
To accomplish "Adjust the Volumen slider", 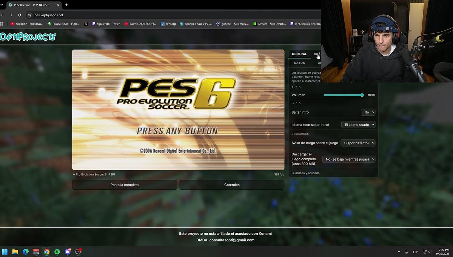I will click(344, 95).
